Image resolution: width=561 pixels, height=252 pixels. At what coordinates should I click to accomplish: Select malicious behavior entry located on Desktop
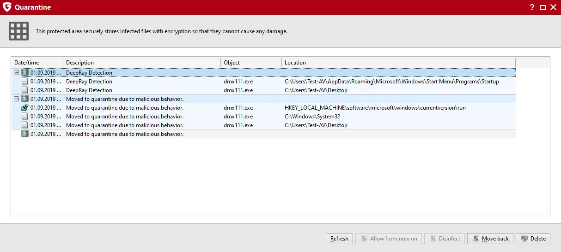pos(316,125)
